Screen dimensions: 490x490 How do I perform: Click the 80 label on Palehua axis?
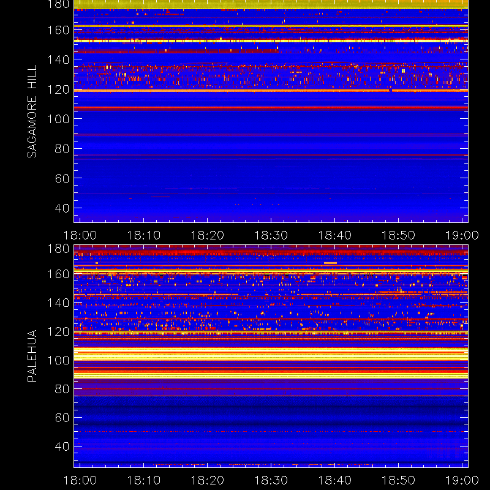62,389
